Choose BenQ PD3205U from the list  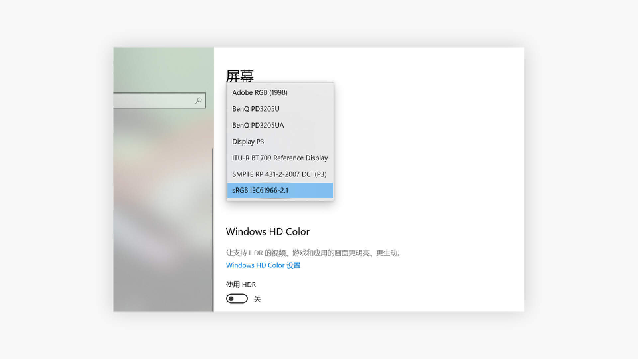click(280, 109)
